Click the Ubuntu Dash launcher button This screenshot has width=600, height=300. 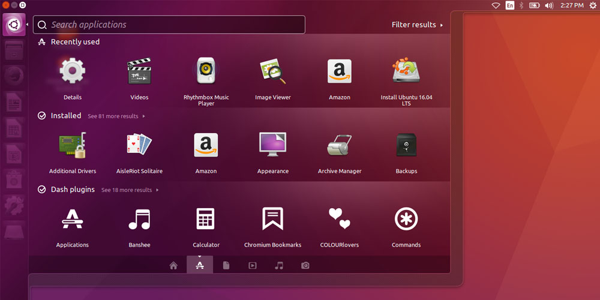pyautogui.click(x=14, y=25)
